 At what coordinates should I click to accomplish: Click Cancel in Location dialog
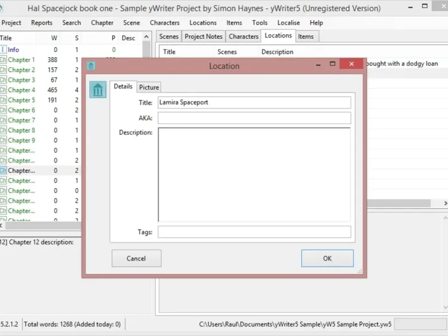136,259
